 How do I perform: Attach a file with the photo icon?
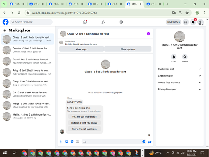point(66,142)
